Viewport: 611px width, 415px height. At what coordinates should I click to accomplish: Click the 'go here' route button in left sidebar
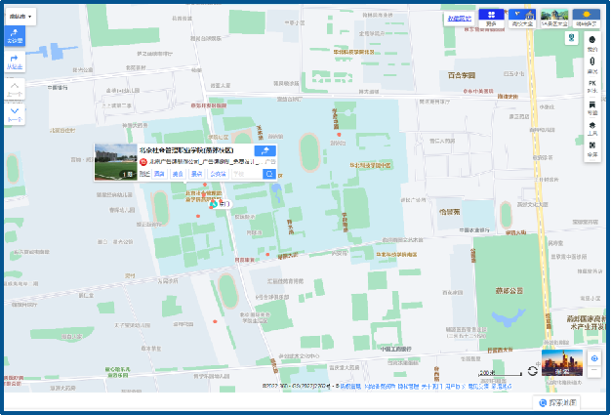[x=15, y=35]
